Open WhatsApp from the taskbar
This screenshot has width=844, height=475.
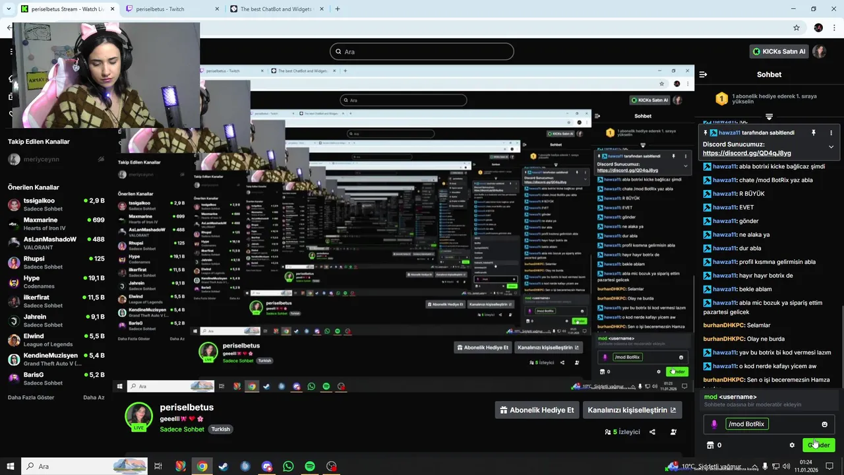click(288, 466)
